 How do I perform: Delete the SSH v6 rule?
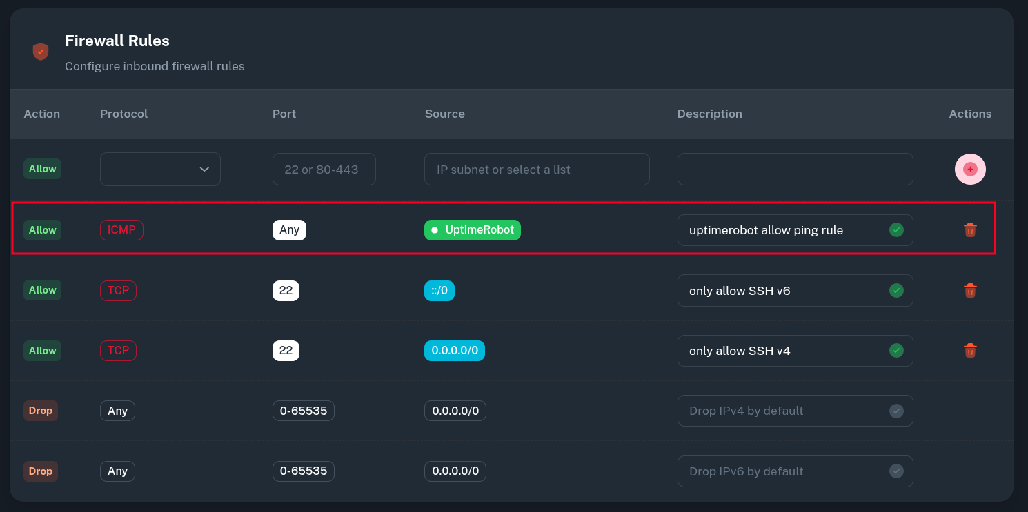coord(970,291)
